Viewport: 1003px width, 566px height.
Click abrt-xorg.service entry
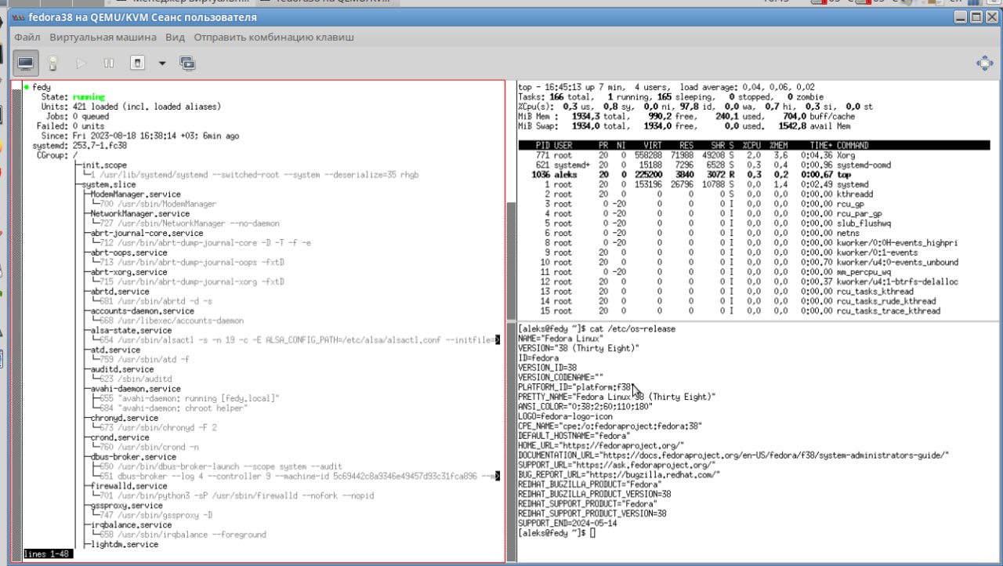pyautogui.click(x=129, y=272)
